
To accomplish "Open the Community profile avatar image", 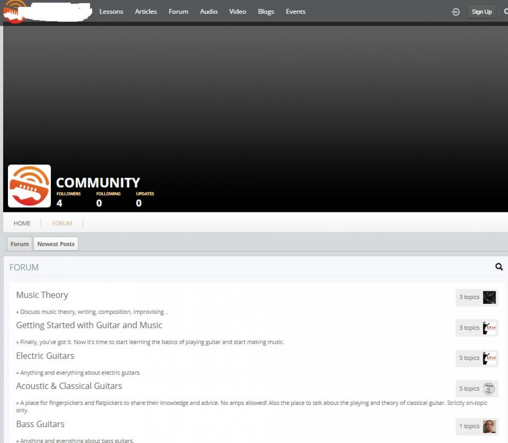I will [29, 186].
